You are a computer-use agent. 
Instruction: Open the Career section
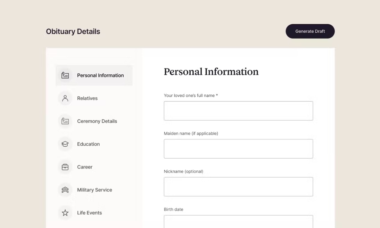pyautogui.click(x=85, y=167)
